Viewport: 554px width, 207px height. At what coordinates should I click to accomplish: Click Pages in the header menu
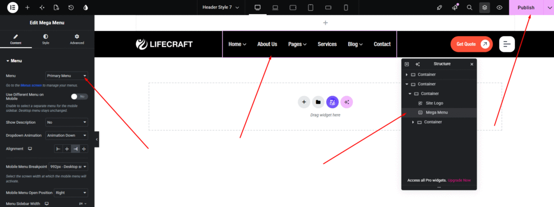click(297, 44)
